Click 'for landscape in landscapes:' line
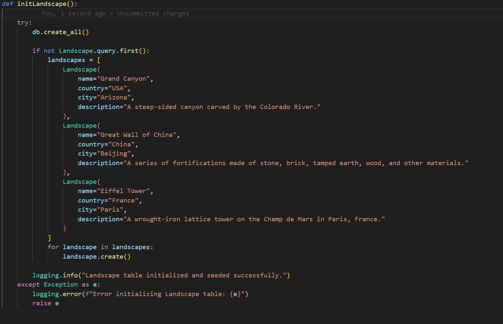 coord(100,247)
